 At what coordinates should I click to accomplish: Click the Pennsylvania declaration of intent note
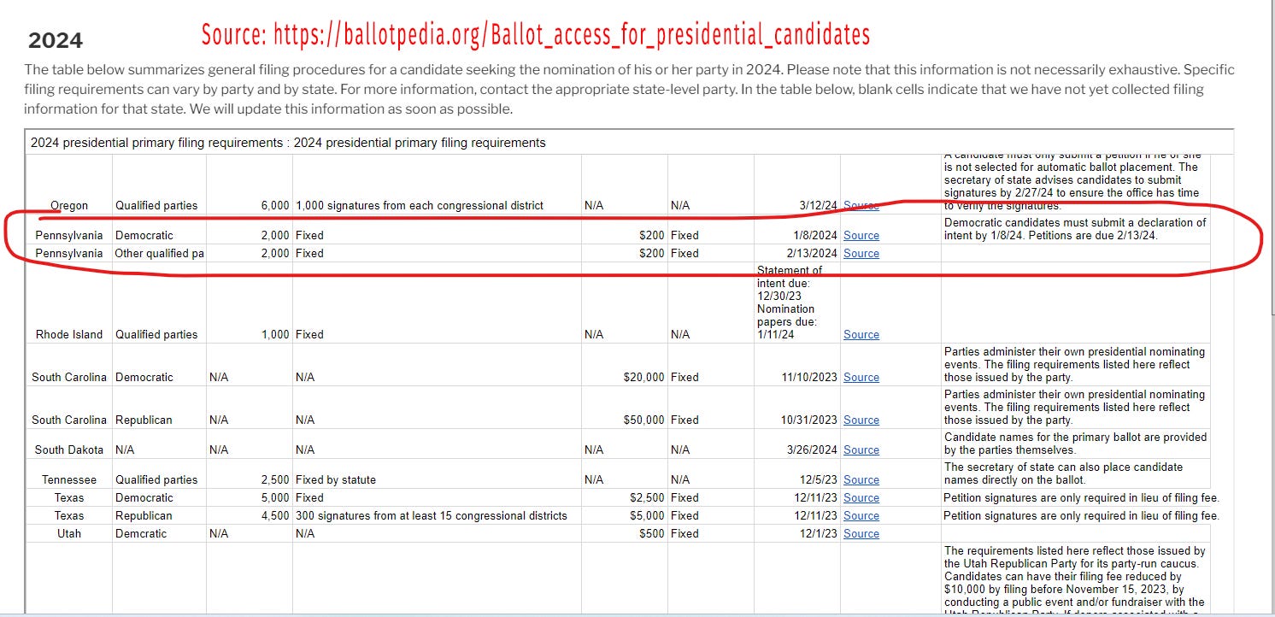(x=1075, y=229)
